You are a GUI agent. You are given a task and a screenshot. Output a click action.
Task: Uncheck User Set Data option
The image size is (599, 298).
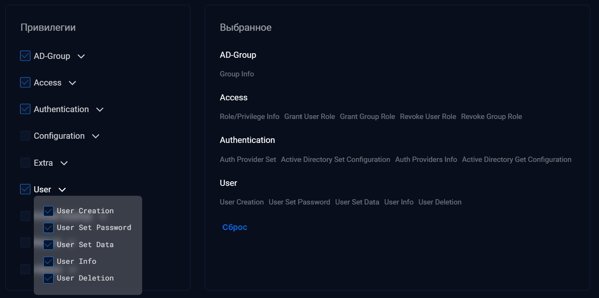(x=48, y=245)
